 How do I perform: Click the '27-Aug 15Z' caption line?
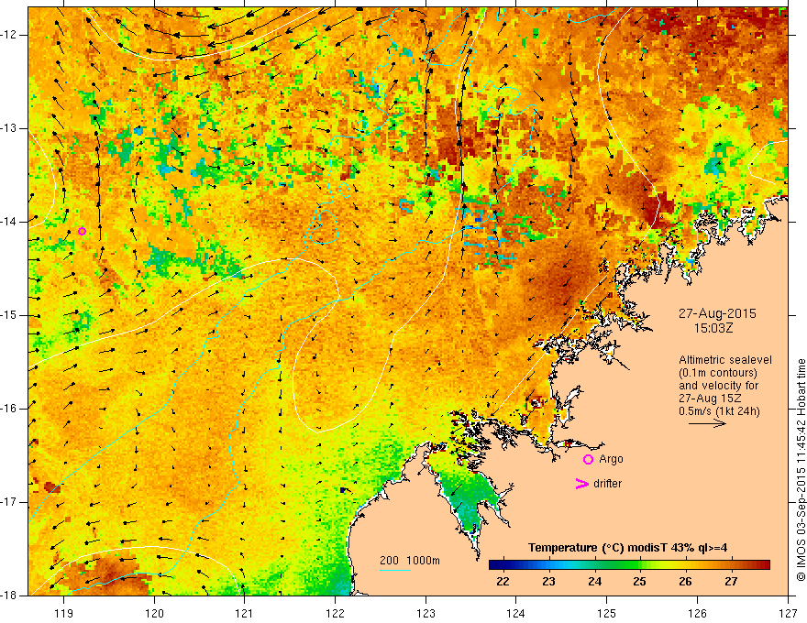coord(708,399)
